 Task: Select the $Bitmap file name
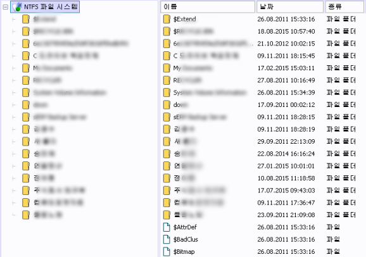(184, 252)
